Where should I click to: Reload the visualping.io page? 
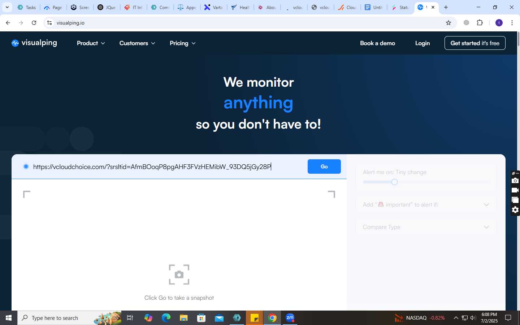34,23
